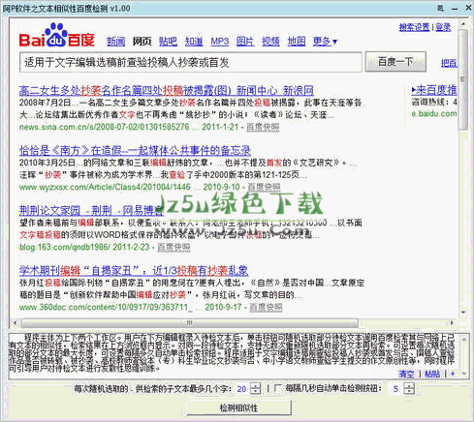Click the + link beside 粘贴

453,374
